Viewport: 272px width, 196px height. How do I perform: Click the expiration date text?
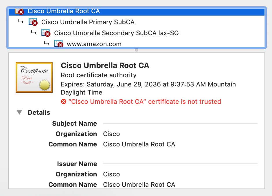148,88
